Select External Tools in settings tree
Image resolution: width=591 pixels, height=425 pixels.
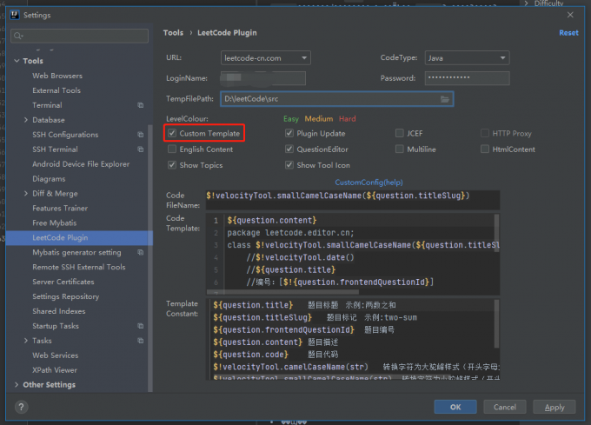coord(56,90)
